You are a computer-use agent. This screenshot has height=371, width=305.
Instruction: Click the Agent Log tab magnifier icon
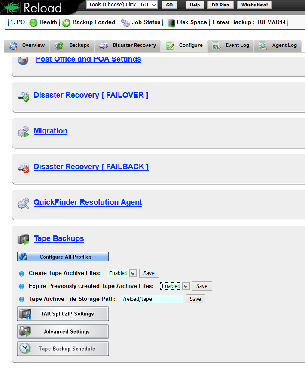point(263,46)
